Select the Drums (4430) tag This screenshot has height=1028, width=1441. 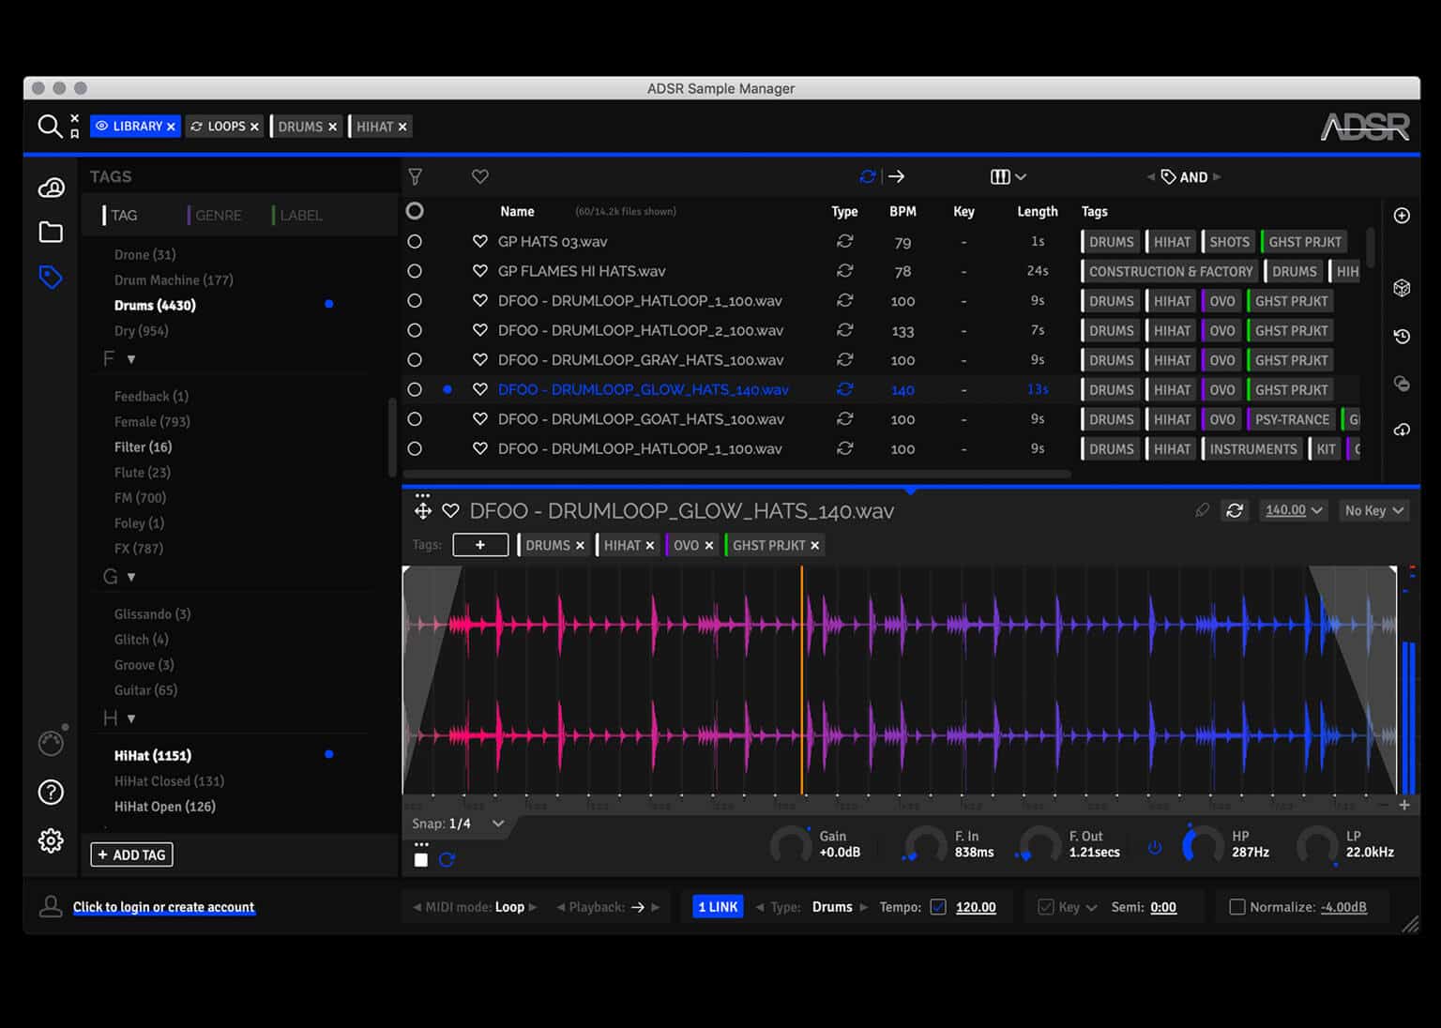point(155,305)
